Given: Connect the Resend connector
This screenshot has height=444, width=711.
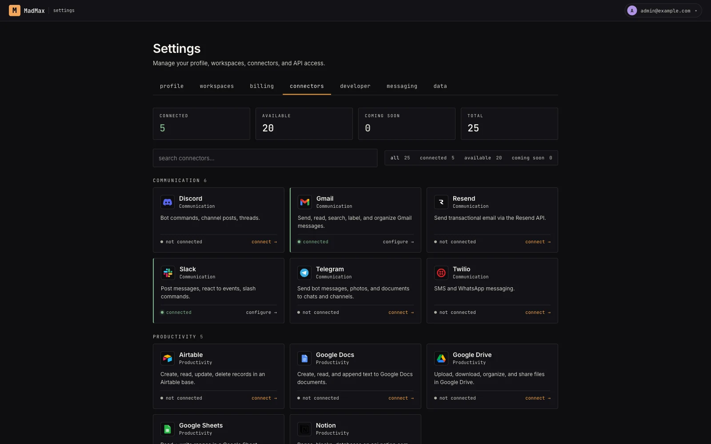Looking at the screenshot, I should [x=538, y=242].
